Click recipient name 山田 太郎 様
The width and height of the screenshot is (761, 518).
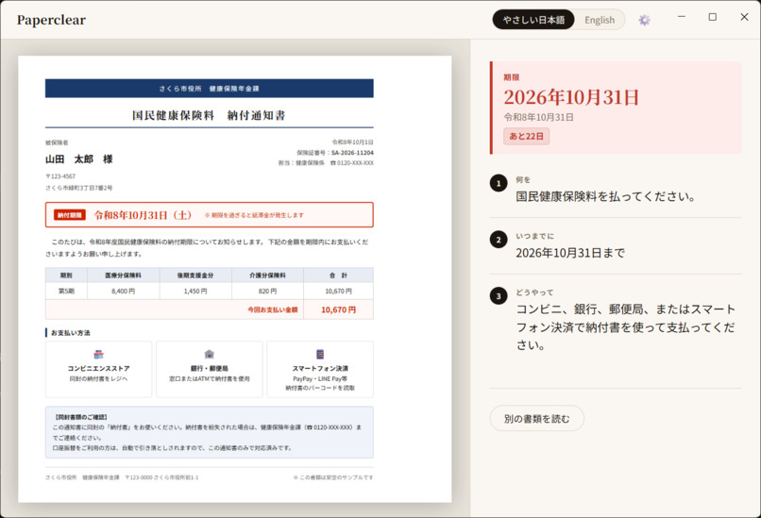pos(79,159)
